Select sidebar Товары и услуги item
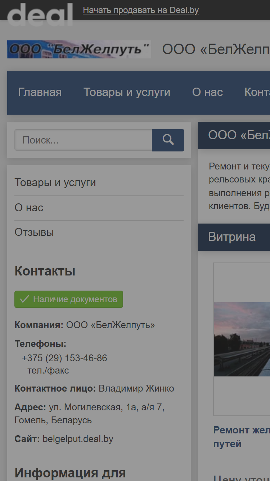The image size is (270, 481). [x=55, y=182]
